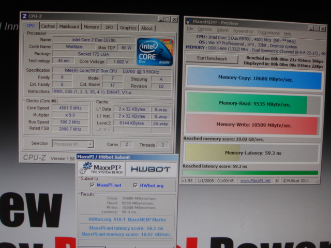Open the Submit menu in MaxxMEM
The width and height of the screenshot is (331, 248).
222,30
